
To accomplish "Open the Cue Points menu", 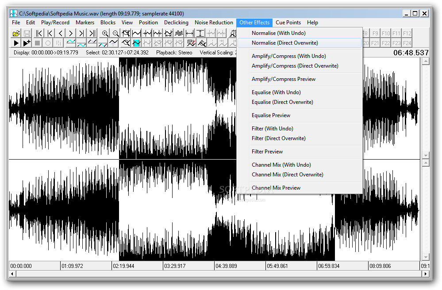I will [x=288, y=23].
